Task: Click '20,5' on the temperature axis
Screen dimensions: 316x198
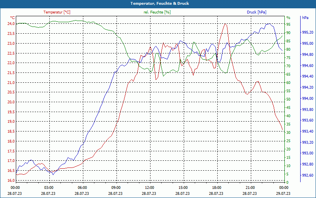Action: [11, 92]
